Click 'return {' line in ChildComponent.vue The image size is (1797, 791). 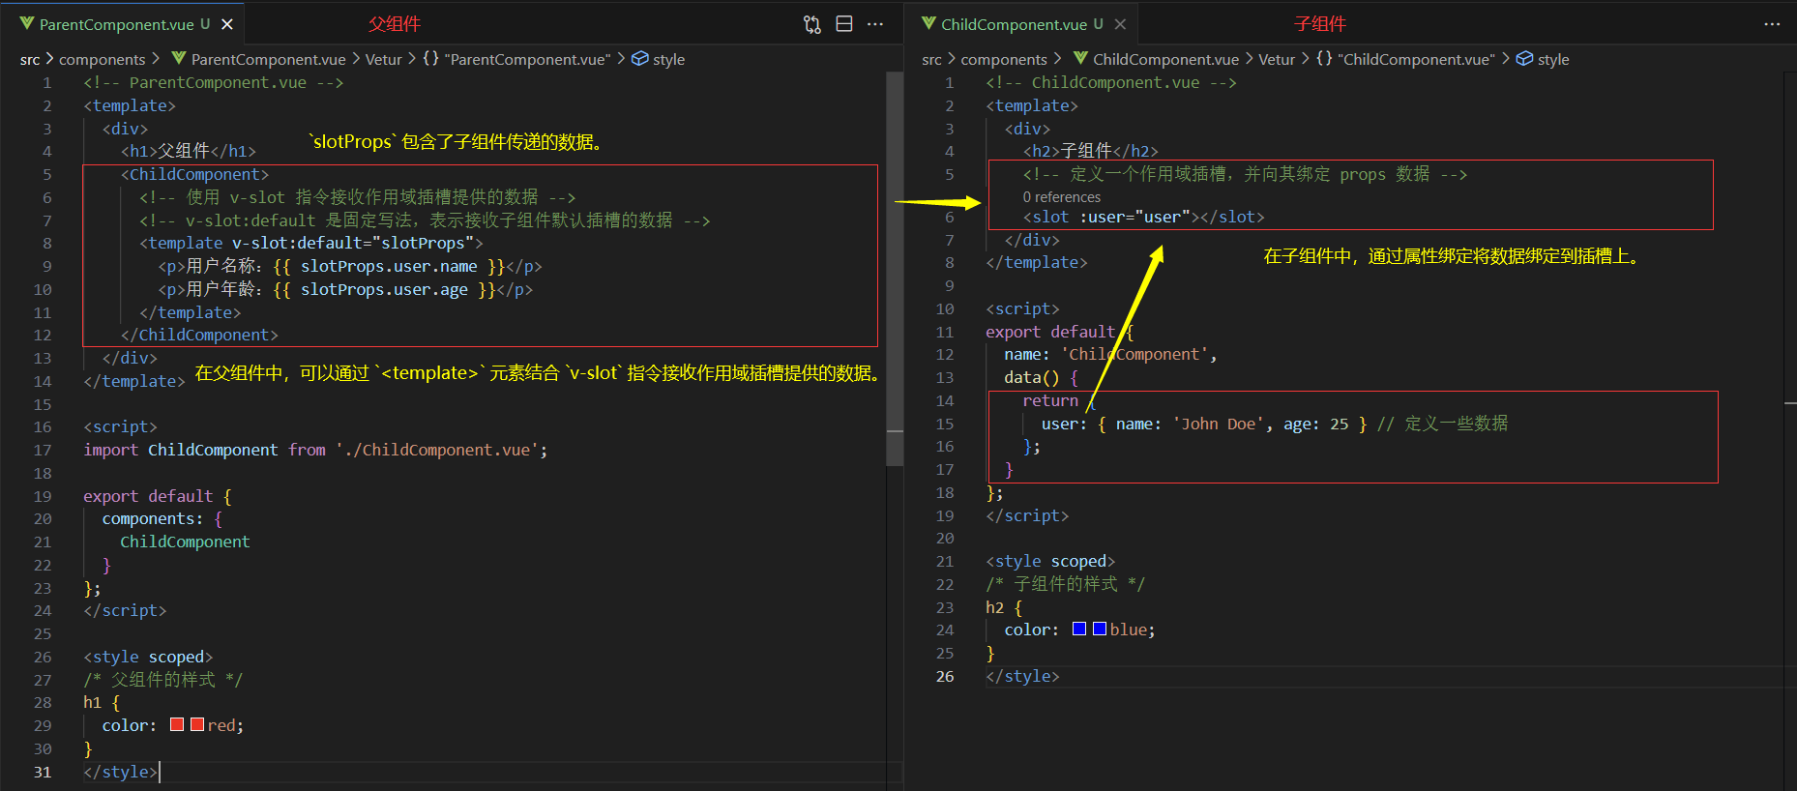tap(1059, 400)
